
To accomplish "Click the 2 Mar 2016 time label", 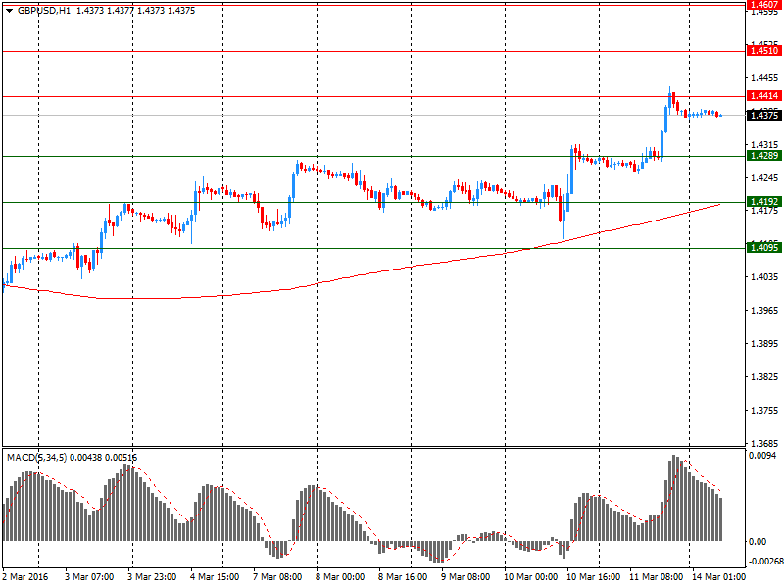I will click(x=25, y=577).
